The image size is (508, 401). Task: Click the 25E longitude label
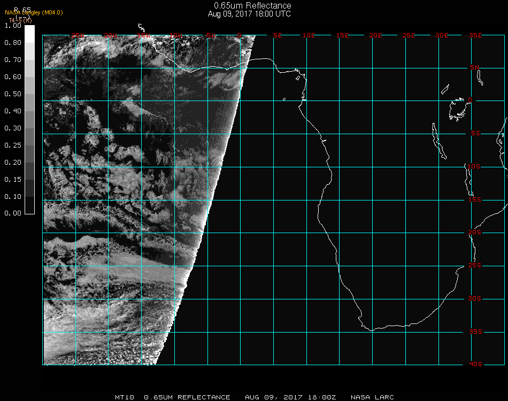[x=409, y=36]
